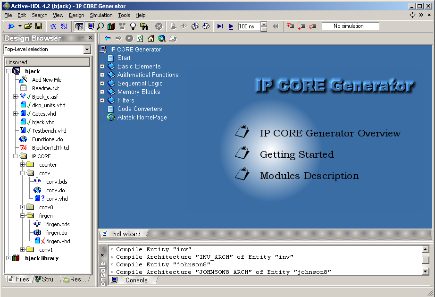Click the light bulb toolbar icon
Screen dimensions: 435x297
[133, 26]
